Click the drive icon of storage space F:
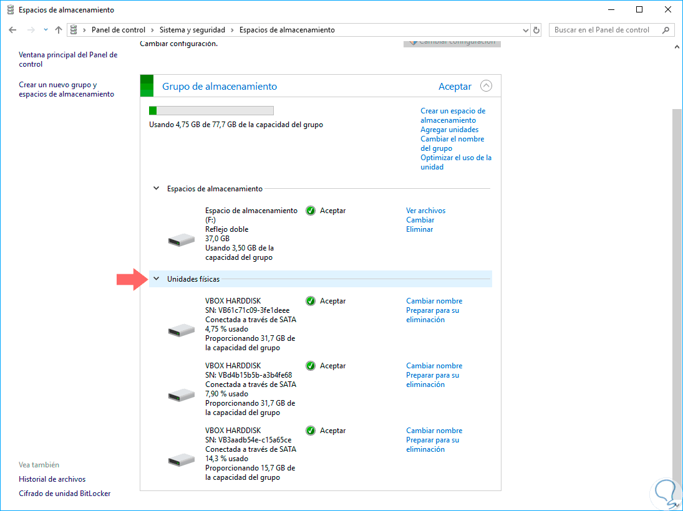This screenshot has height=511, width=683. [x=182, y=240]
